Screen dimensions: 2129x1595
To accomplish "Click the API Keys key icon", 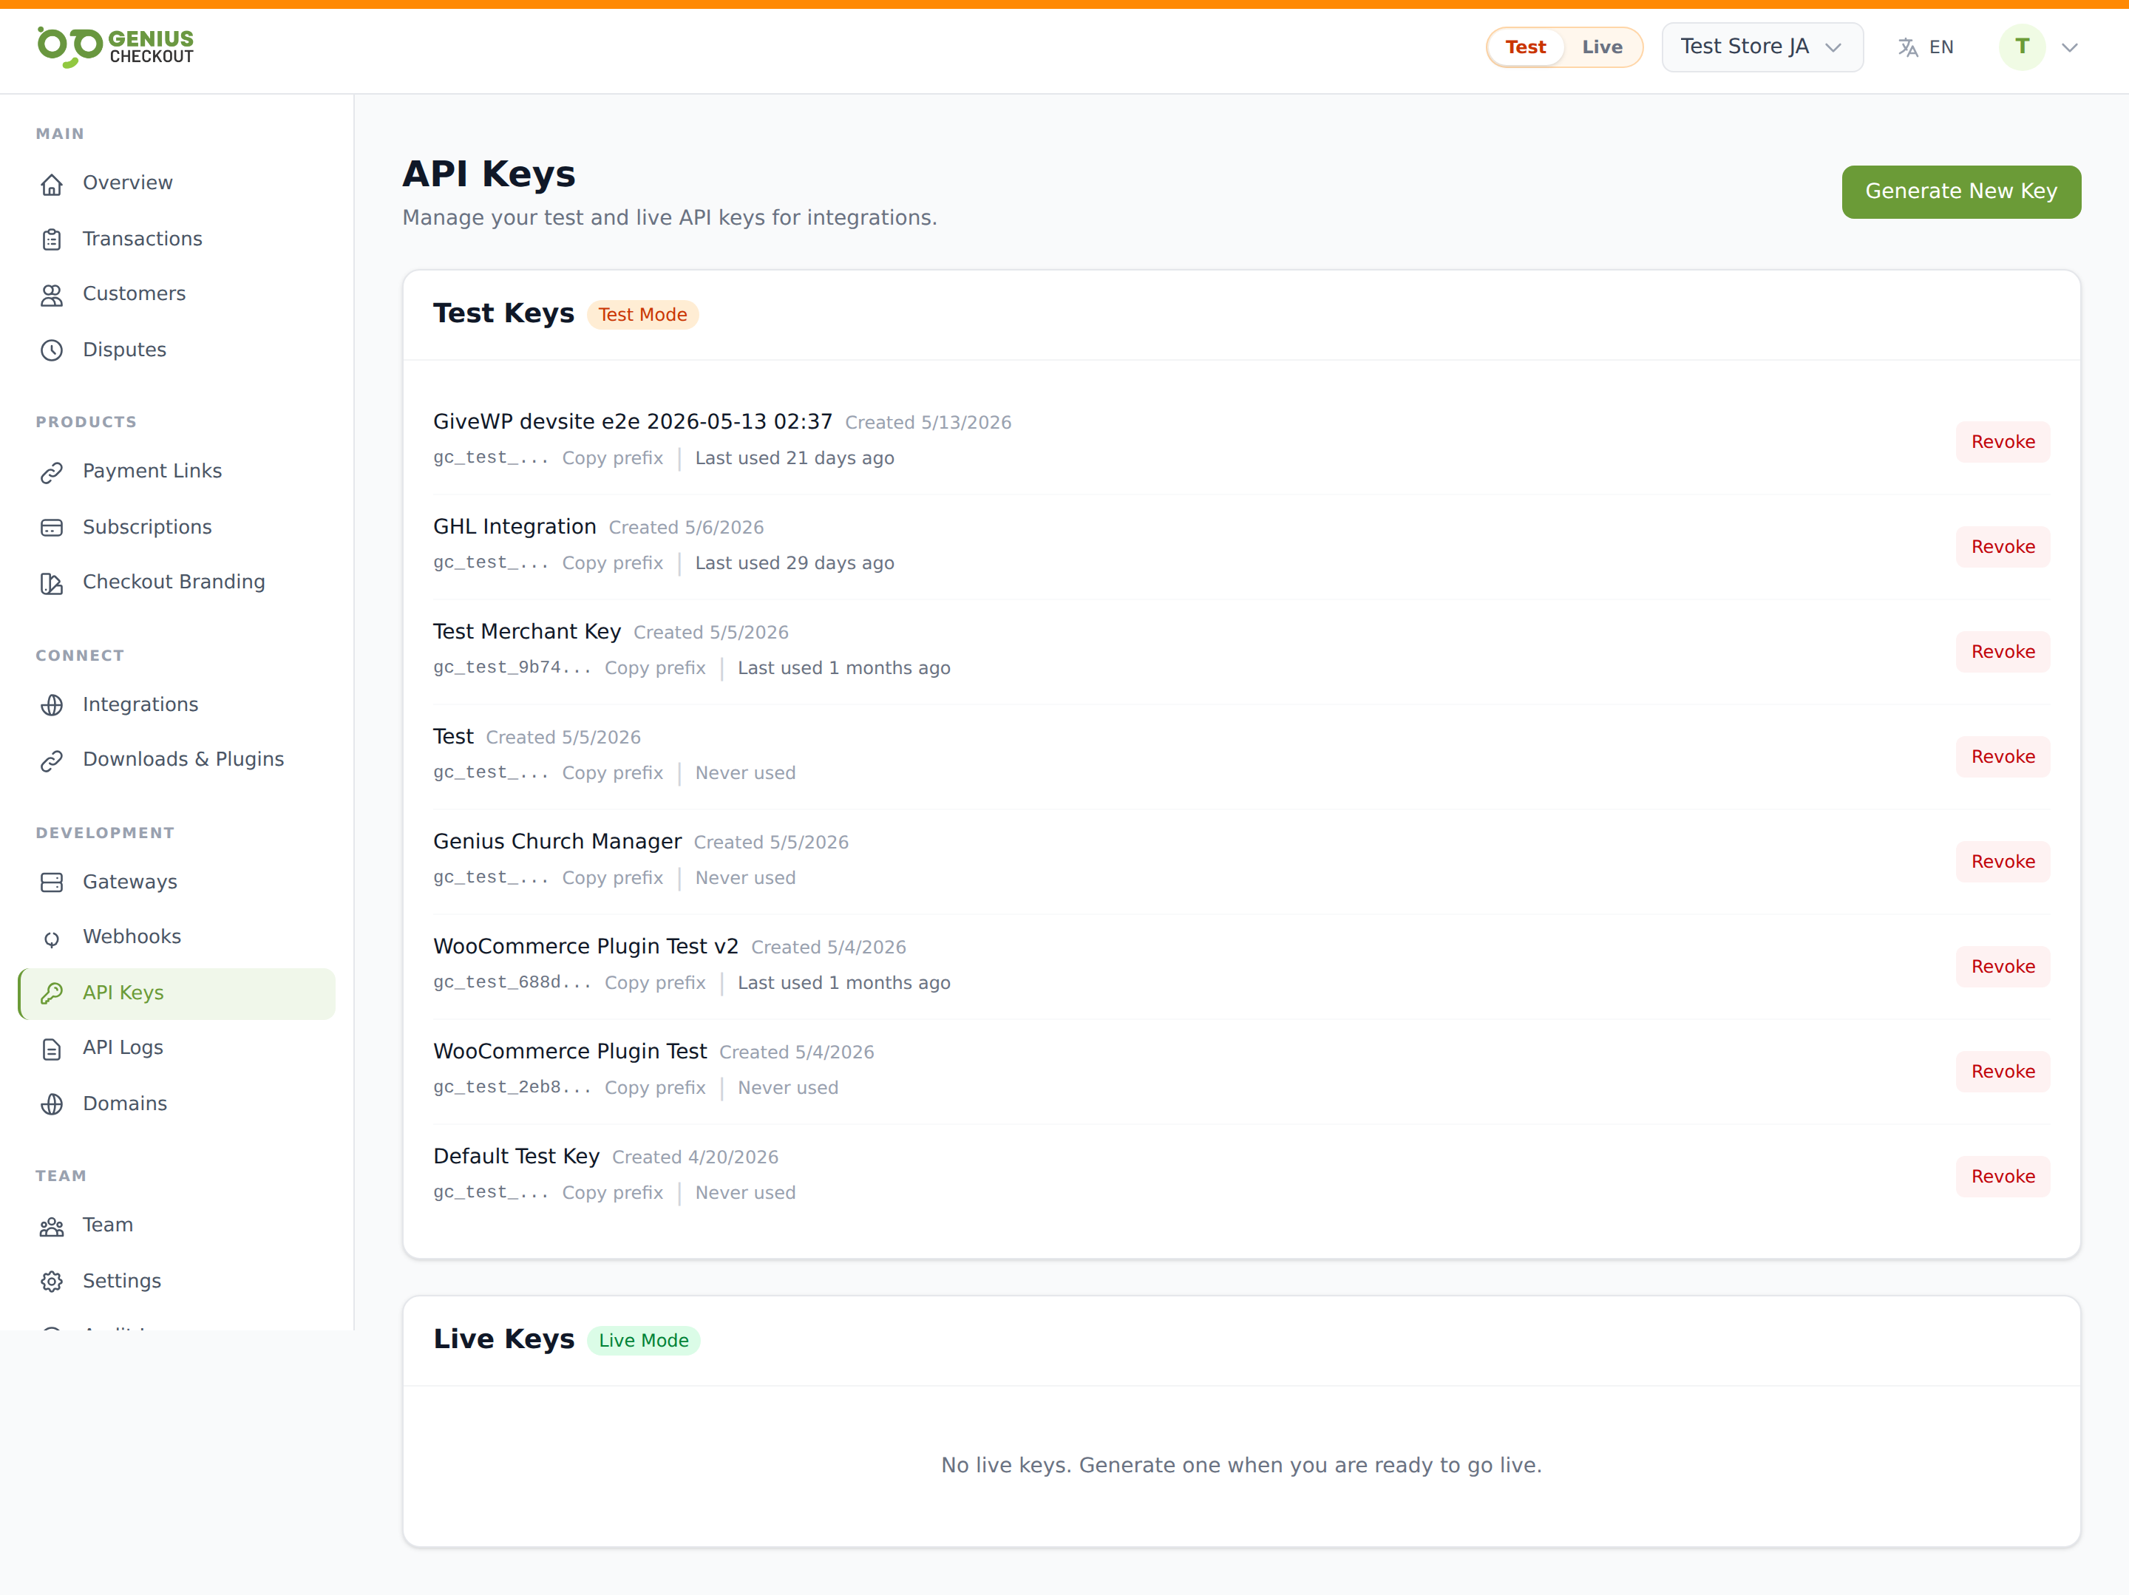I will [x=52, y=993].
